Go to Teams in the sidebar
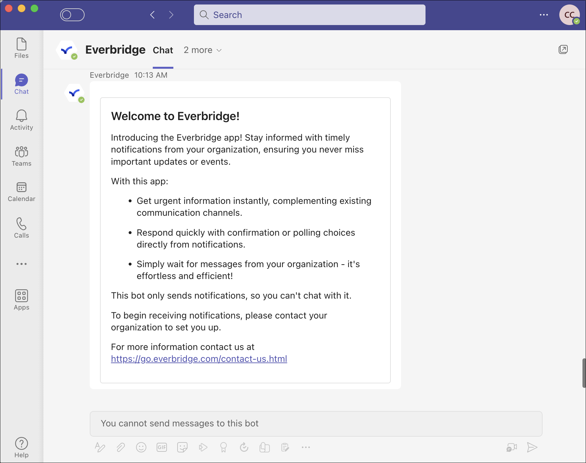 point(22,156)
